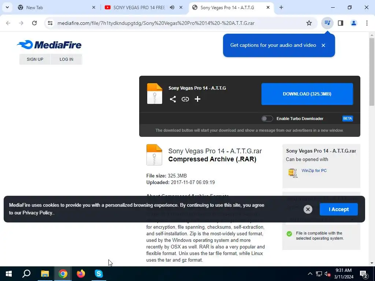The width and height of the screenshot is (375, 281).
Task: Click the DOWNLOAD (325.3MB) button
Action: (x=307, y=94)
